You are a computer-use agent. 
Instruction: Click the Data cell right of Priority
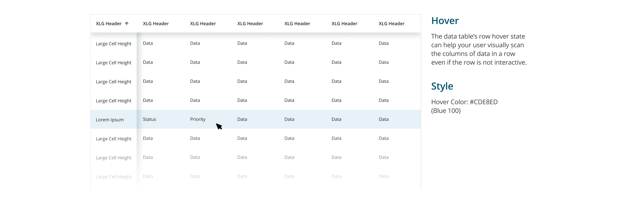tap(242, 119)
